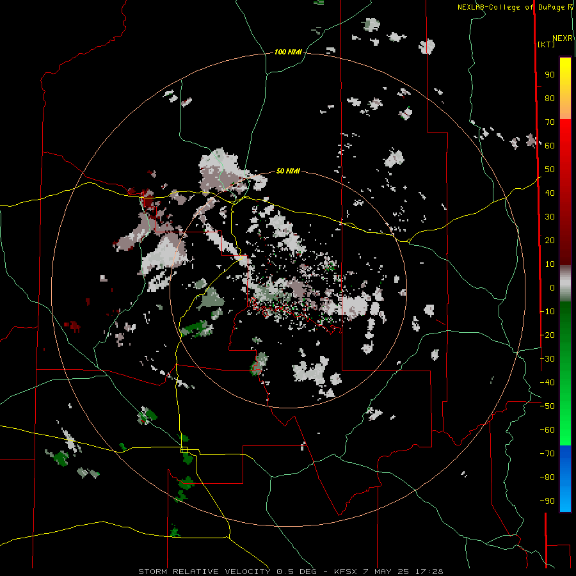
Task: Click the -30 knots scale label
Action: 547,359
